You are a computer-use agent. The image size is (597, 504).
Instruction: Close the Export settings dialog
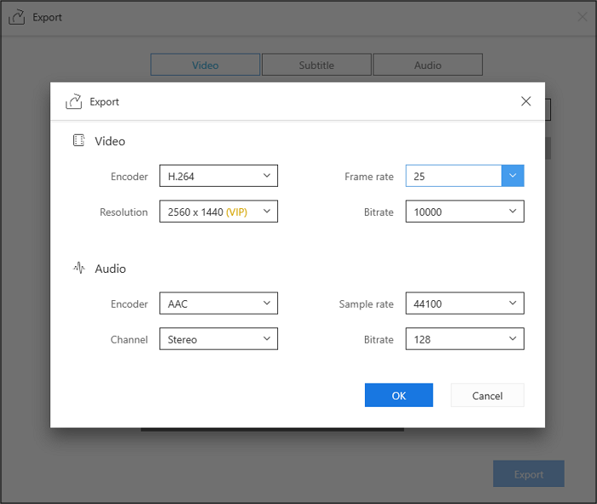tap(525, 101)
